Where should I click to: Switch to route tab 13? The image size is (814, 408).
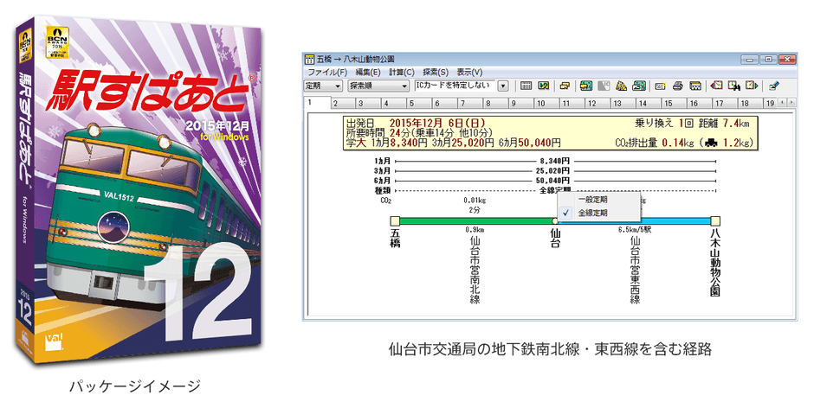tap(623, 104)
